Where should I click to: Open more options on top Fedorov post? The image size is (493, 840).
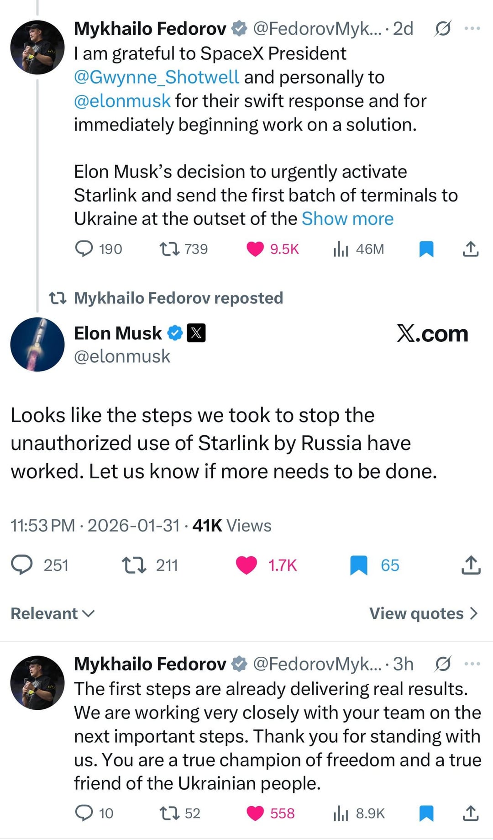[x=472, y=28]
